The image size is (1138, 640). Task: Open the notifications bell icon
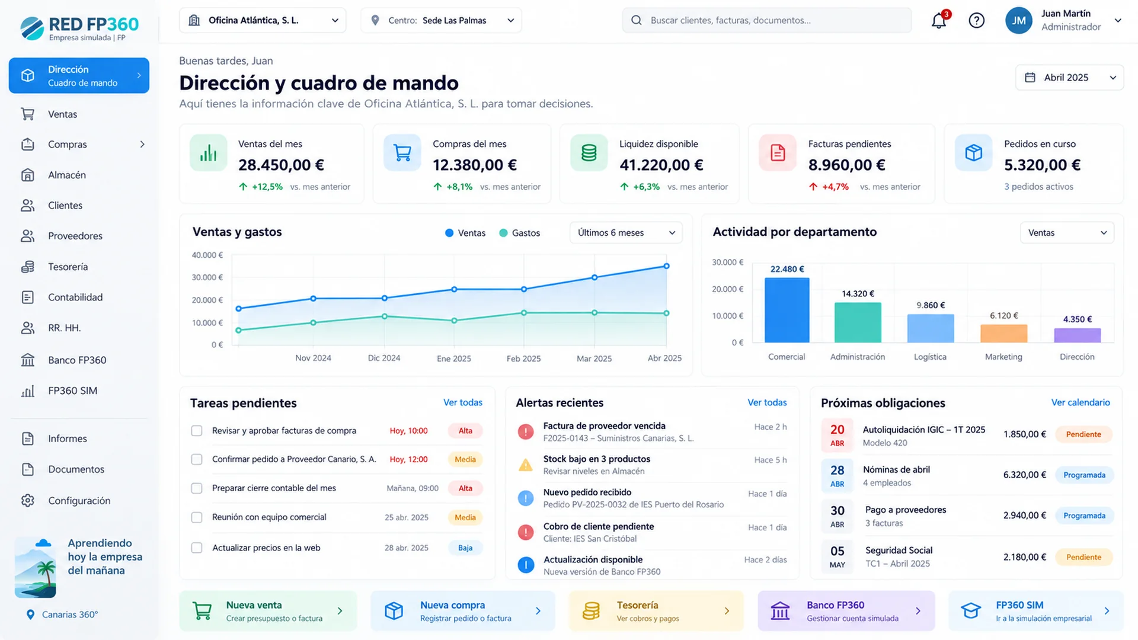[939, 21]
